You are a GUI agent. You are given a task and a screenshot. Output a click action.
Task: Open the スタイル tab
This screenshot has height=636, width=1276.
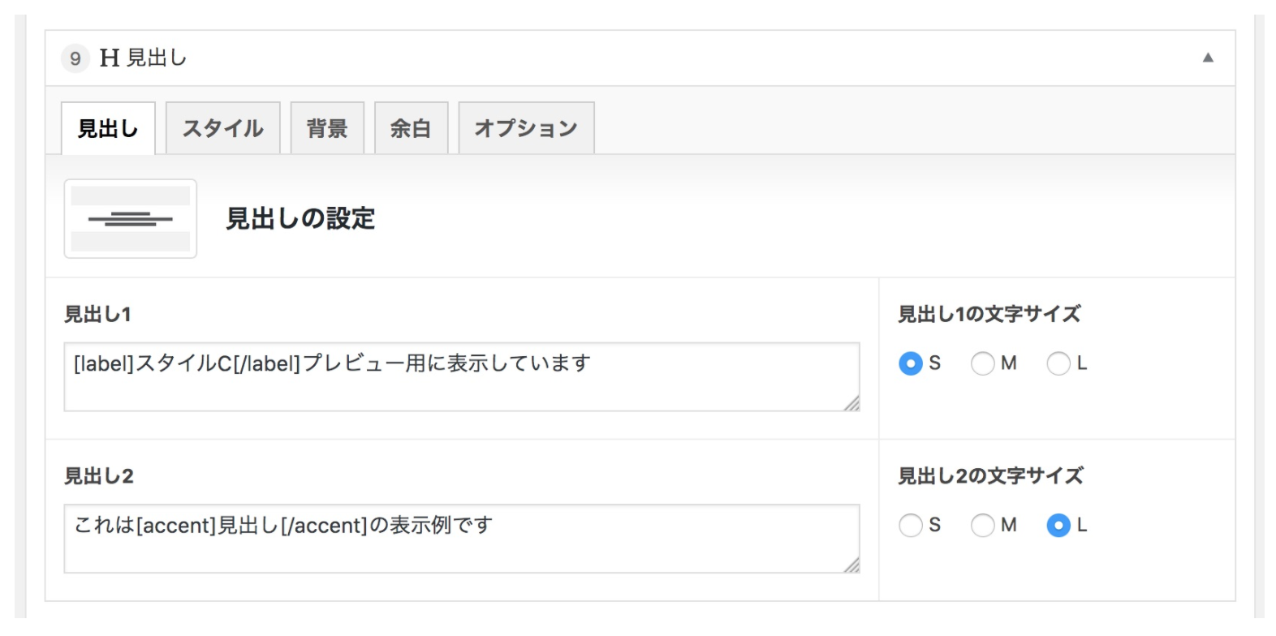(x=223, y=128)
